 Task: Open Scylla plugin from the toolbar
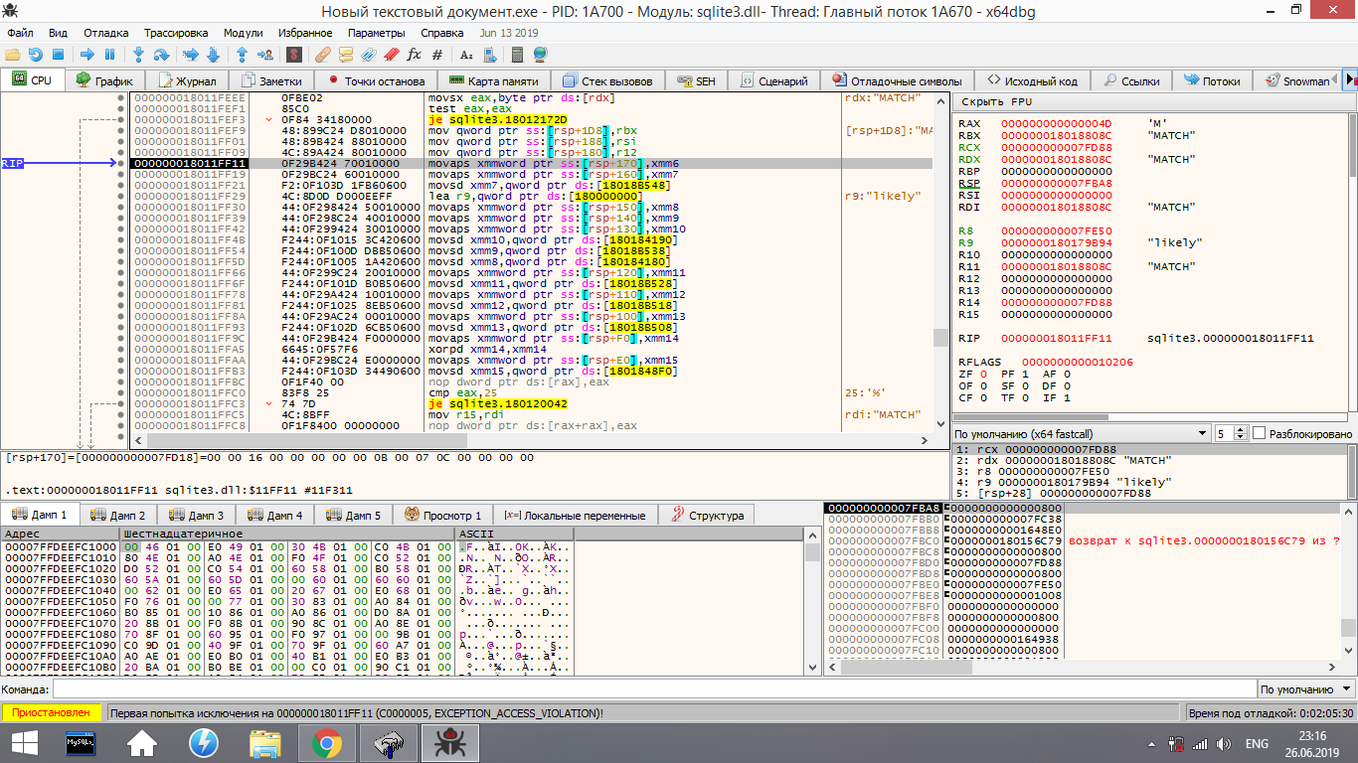pyautogui.click(x=293, y=55)
